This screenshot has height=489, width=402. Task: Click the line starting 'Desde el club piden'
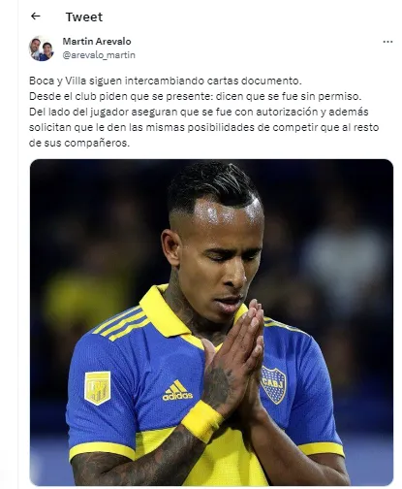coord(196,96)
